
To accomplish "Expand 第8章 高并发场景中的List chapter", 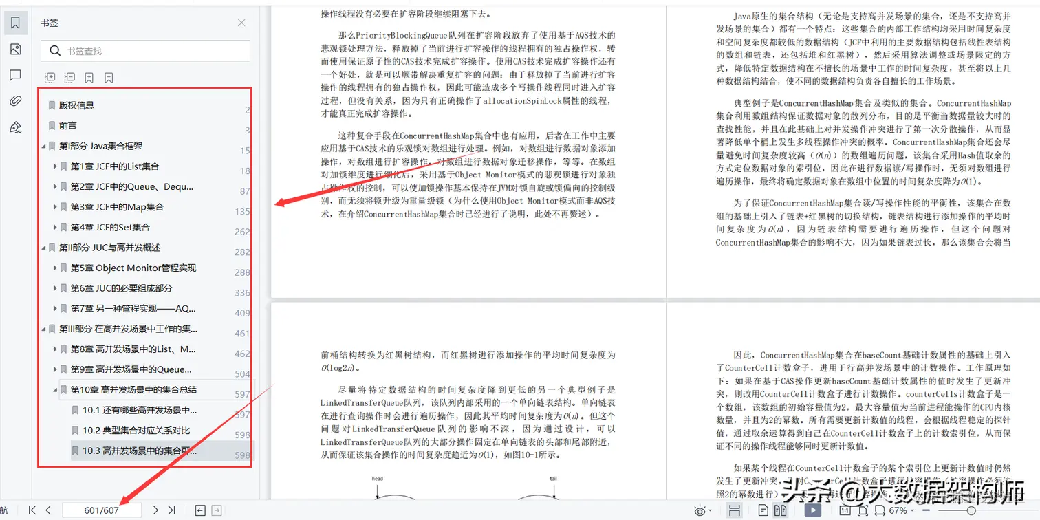I will [x=55, y=349].
